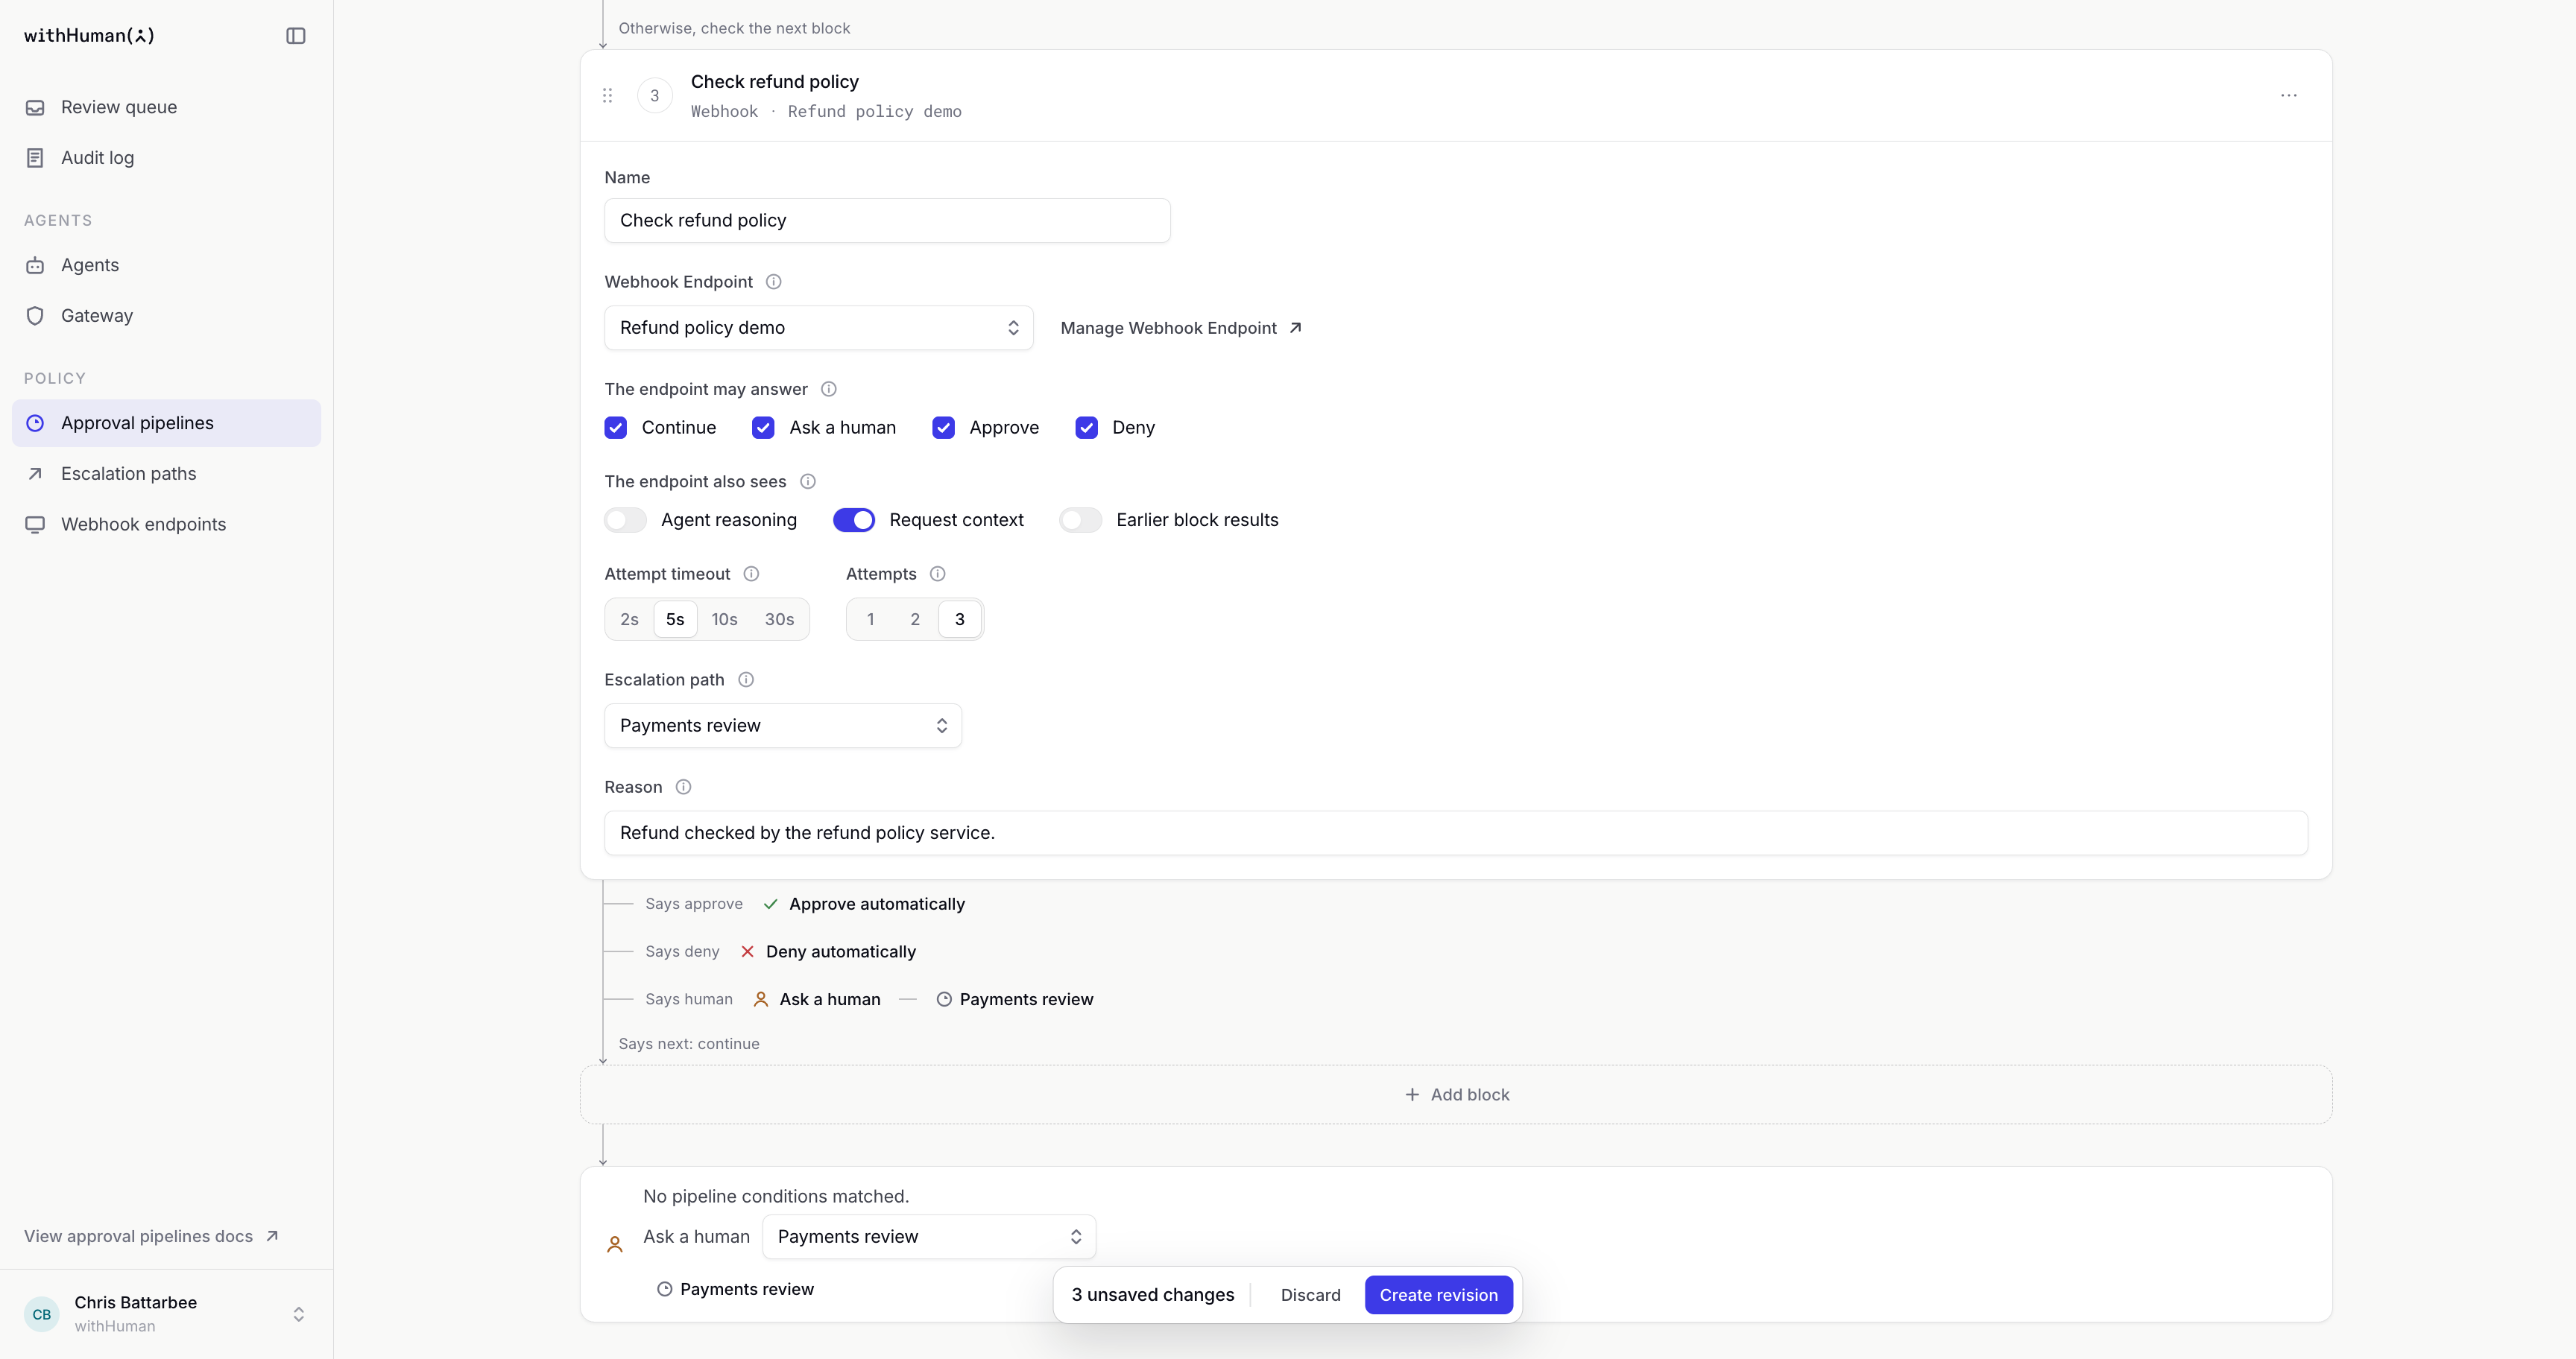Click the Create revision button
This screenshot has height=1359, width=2576.
click(x=1438, y=1295)
